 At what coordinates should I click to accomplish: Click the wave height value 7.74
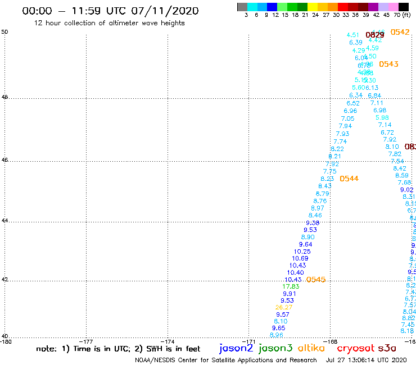340,142
